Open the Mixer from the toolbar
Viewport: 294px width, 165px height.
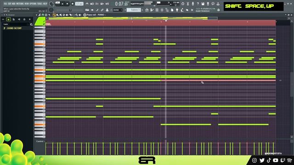162,10
